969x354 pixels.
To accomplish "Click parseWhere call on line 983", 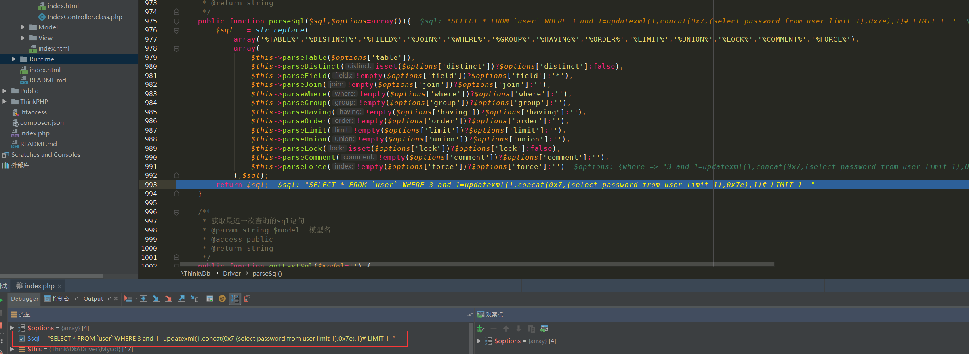I will [x=304, y=94].
